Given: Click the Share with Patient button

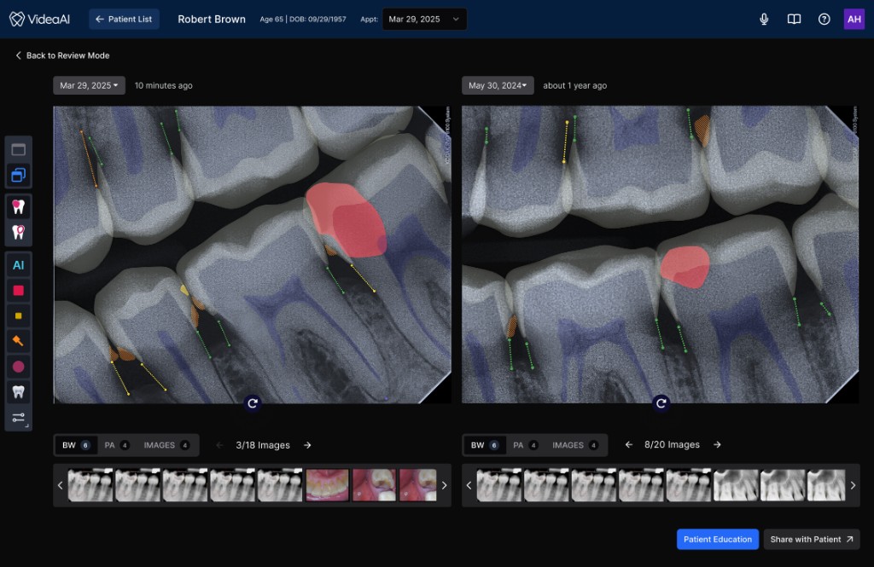Looking at the screenshot, I should [810, 539].
